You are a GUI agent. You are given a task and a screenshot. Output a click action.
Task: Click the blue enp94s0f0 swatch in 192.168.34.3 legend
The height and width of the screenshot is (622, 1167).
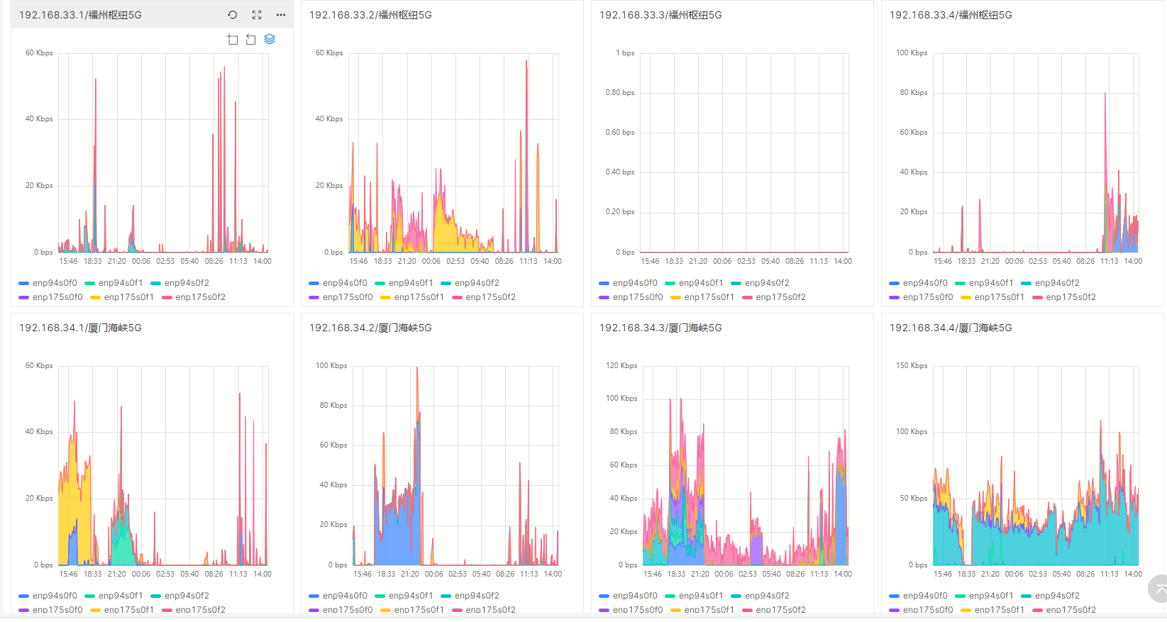(x=604, y=596)
